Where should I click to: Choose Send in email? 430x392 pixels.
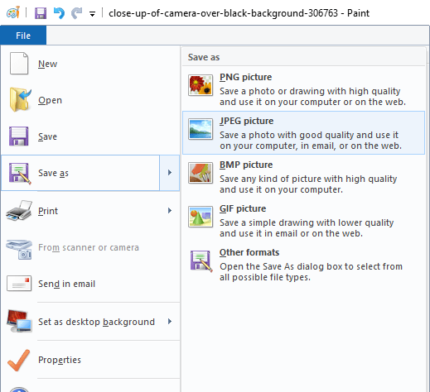pos(90,284)
